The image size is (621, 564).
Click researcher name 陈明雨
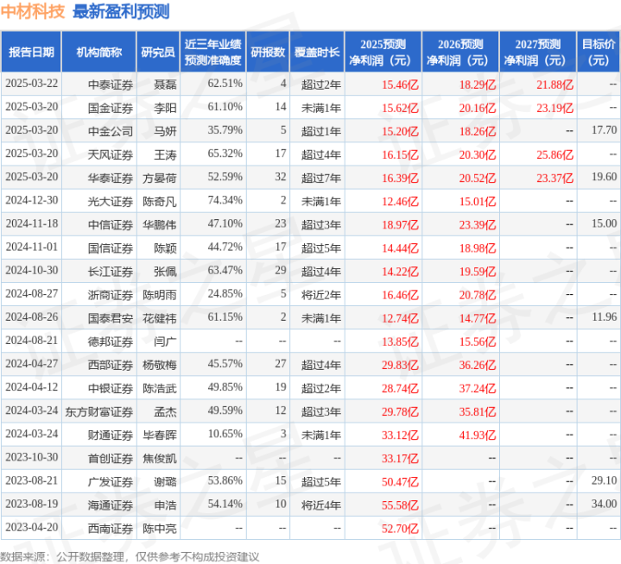(160, 295)
